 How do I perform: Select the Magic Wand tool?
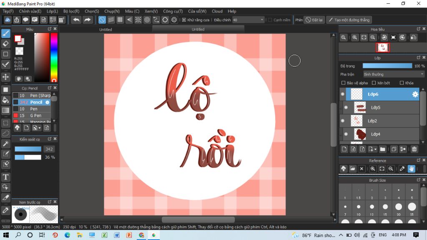click(x=6, y=144)
